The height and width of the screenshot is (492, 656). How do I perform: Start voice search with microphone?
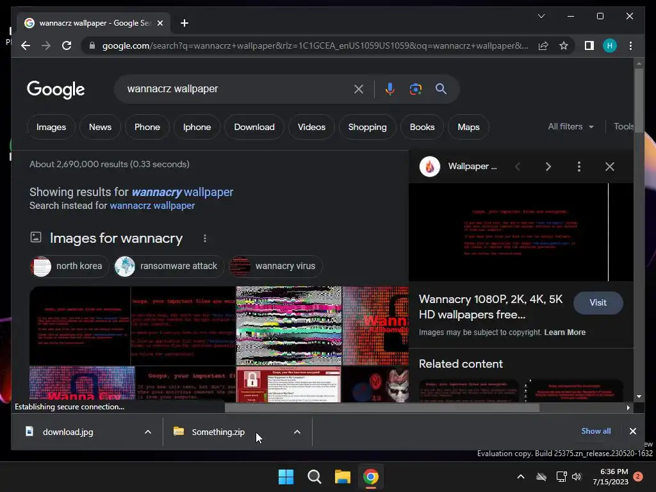pyautogui.click(x=390, y=88)
